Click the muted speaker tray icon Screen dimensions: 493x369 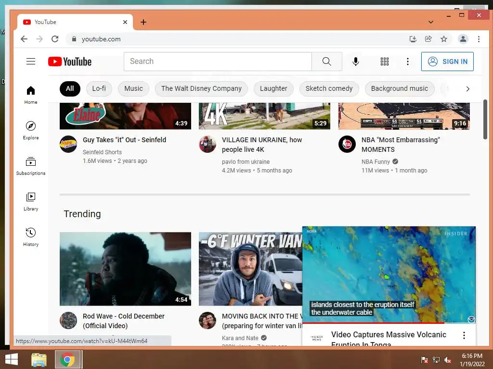pyautogui.click(x=448, y=360)
